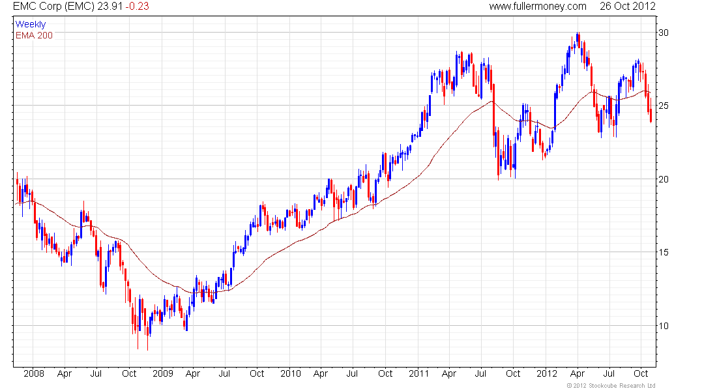Click the "26 Oct 2012" chart date
The width and height of the screenshot is (717, 391).
coord(627,7)
